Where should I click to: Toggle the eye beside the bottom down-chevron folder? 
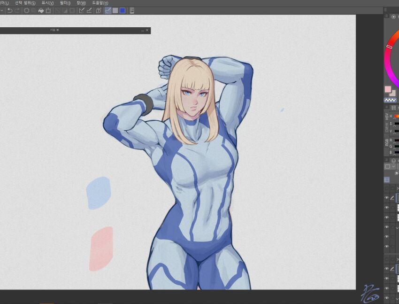(x=386, y=298)
